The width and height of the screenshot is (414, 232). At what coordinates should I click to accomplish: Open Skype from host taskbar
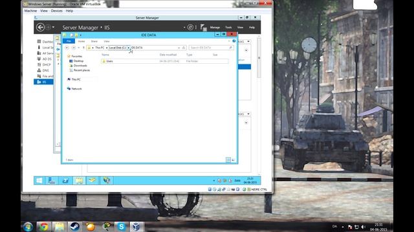click(x=121, y=226)
